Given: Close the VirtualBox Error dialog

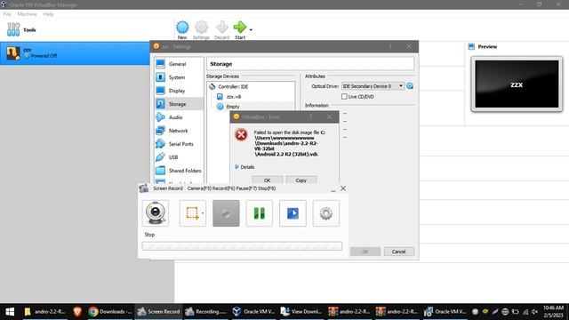Looking at the screenshot, I should pos(329,116).
